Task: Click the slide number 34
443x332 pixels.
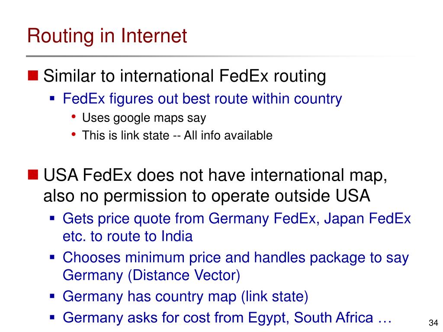Action: click(433, 322)
